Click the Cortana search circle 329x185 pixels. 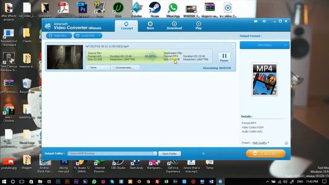pyautogui.click(x=13, y=181)
